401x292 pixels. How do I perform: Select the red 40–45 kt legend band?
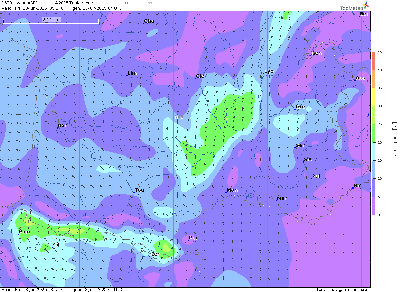pyautogui.click(x=373, y=61)
